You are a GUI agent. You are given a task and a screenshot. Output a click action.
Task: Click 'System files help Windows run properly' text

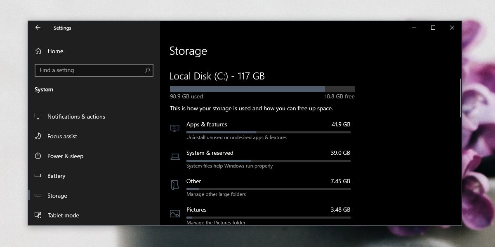coord(230,166)
